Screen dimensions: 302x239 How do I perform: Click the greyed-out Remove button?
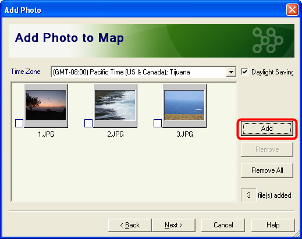267,149
